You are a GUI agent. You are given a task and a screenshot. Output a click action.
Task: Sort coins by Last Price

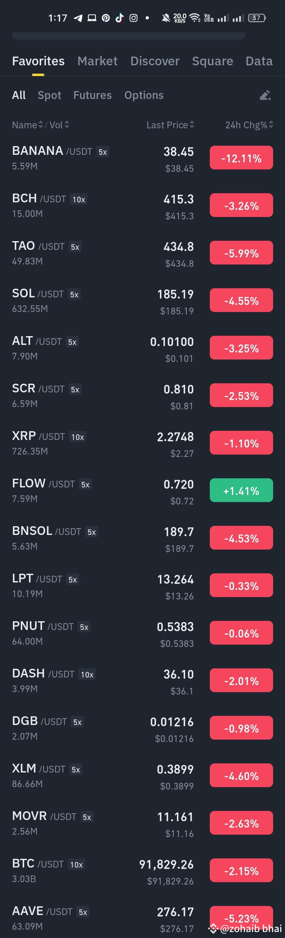pos(169,125)
